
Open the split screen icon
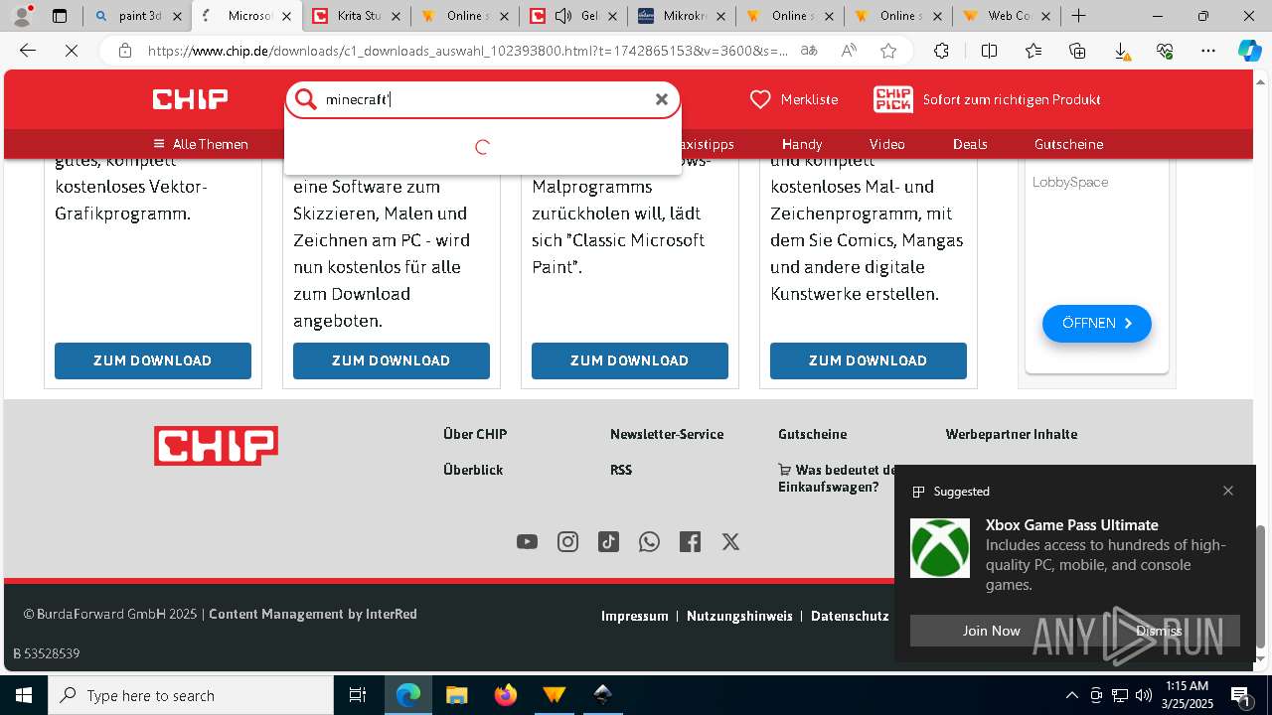990,51
